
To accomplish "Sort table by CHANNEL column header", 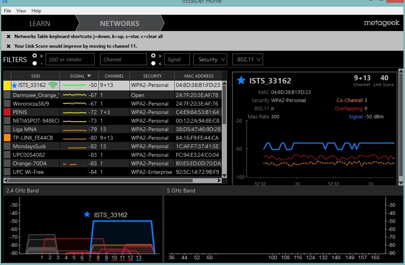I will (x=114, y=76).
